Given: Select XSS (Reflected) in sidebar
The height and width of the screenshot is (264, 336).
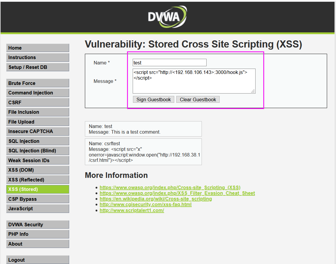Looking at the screenshot, I should pos(38,180).
